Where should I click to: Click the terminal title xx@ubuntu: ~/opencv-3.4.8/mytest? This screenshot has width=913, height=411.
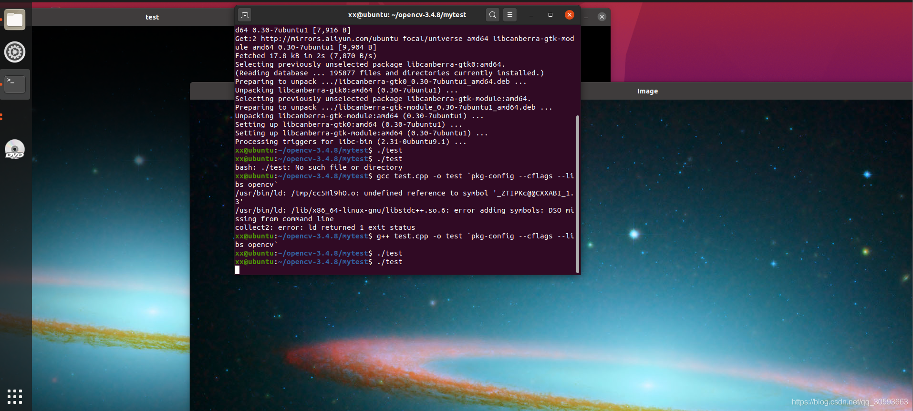[x=407, y=15]
